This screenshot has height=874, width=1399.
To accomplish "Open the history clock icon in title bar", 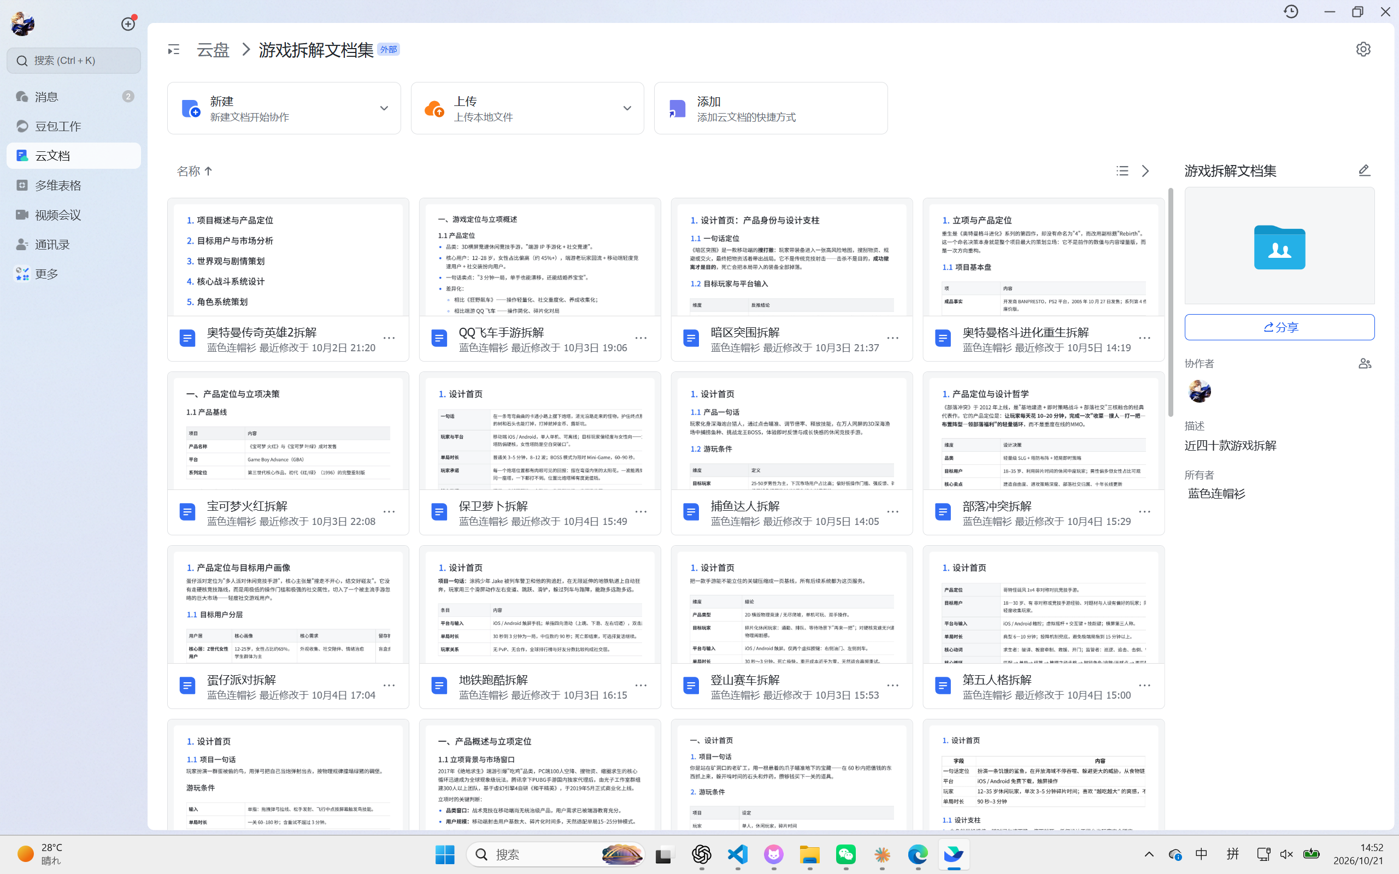I will click(1290, 11).
